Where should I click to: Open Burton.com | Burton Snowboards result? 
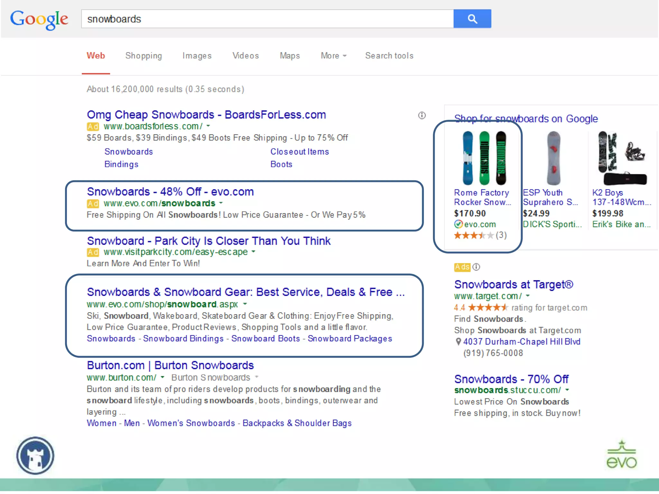[170, 365]
